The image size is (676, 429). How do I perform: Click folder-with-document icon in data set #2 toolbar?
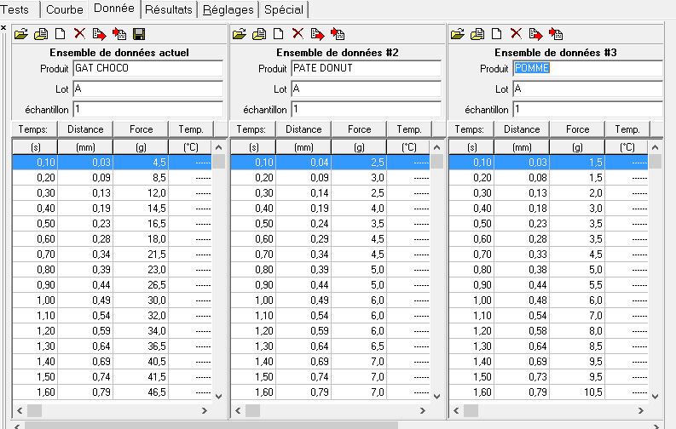259,34
